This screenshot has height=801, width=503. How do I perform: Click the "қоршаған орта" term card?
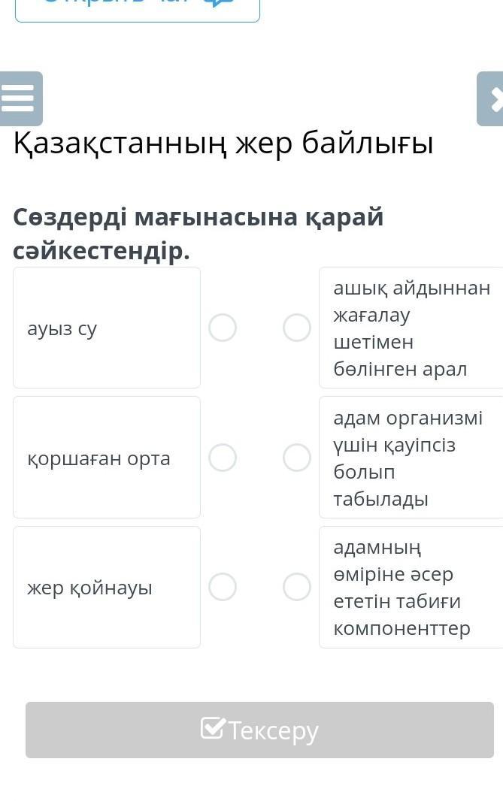[x=107, y=457]
